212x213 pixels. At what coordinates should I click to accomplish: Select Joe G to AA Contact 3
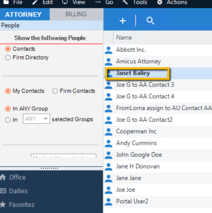[x=145, y=85]
